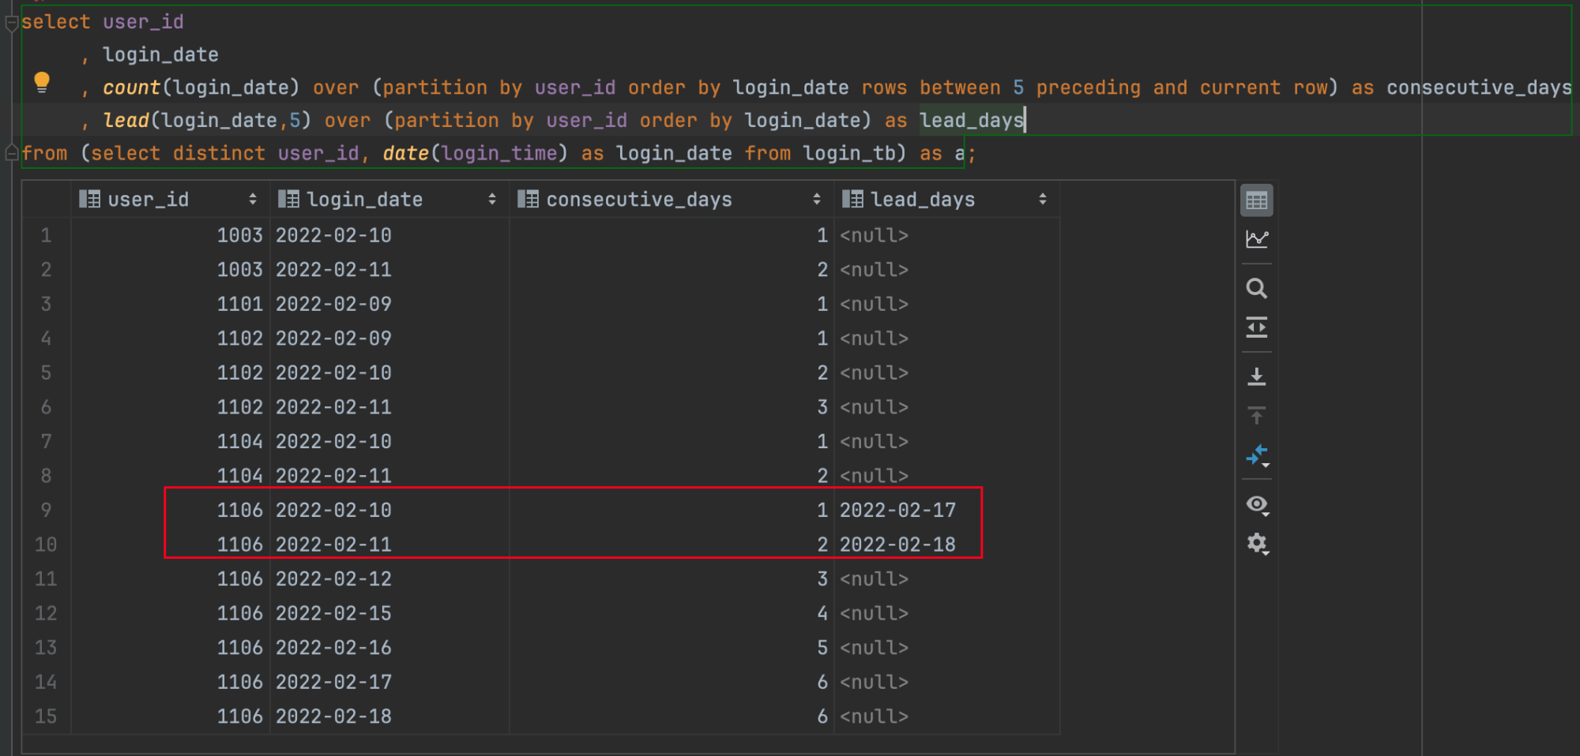Select row number 15 in the grid
The height and width of the screenshot is (756, 1580).
tap(46, 716)
